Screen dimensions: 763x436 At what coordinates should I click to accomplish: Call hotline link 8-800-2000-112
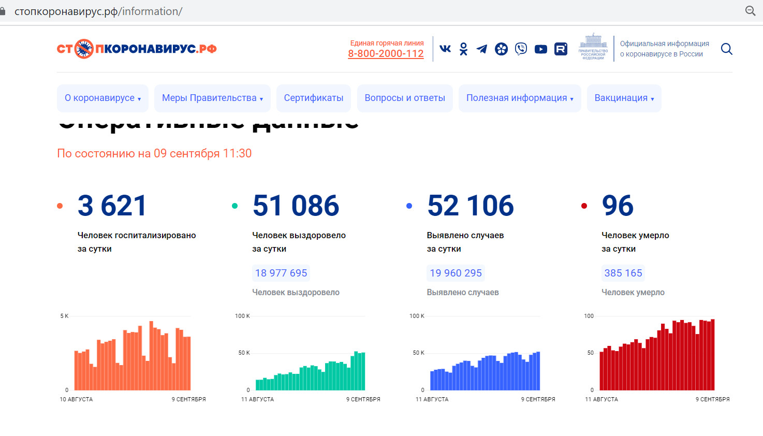coord(386,53)
